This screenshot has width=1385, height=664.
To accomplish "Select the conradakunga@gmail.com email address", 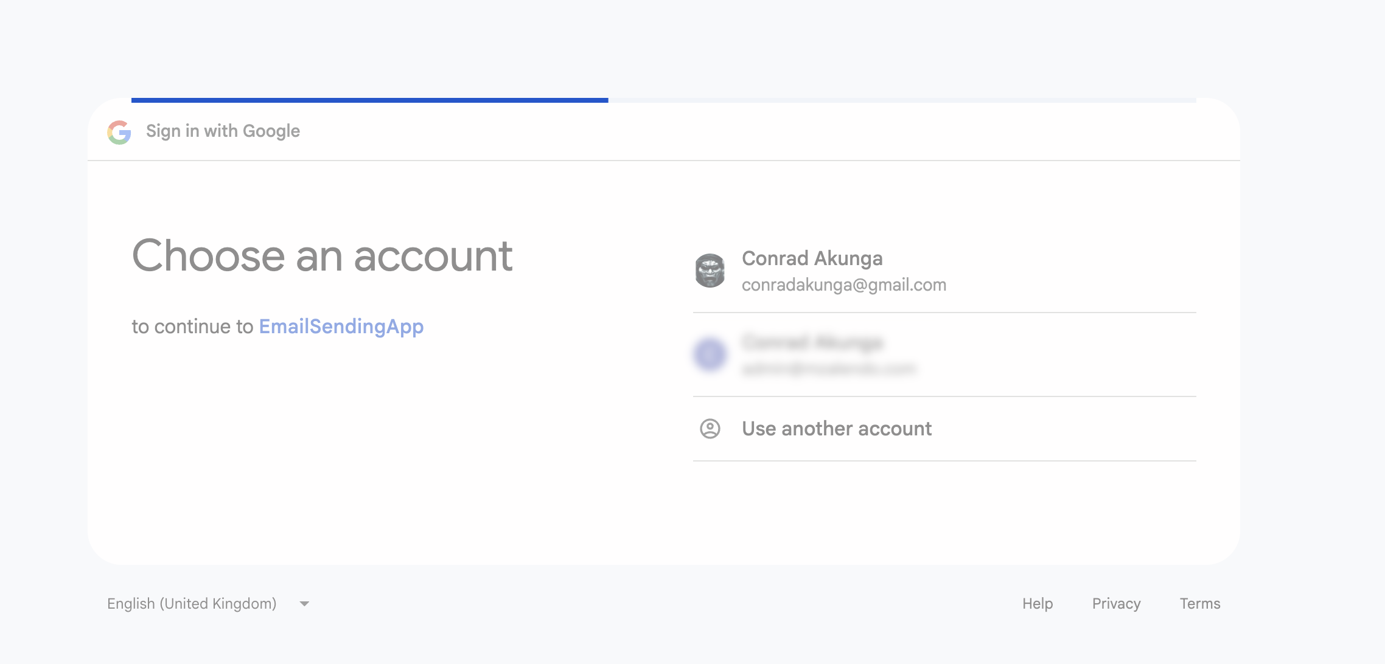I will [843, 285].
